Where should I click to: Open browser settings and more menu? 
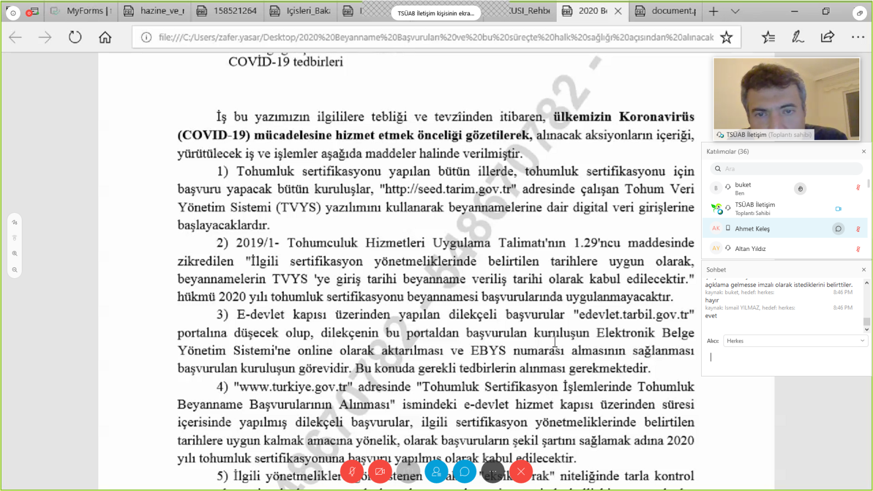point(858,37)
